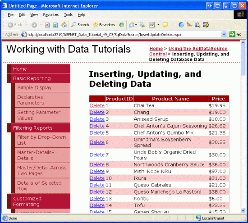Open the Back button history dropdown arrow

point(26,25)
